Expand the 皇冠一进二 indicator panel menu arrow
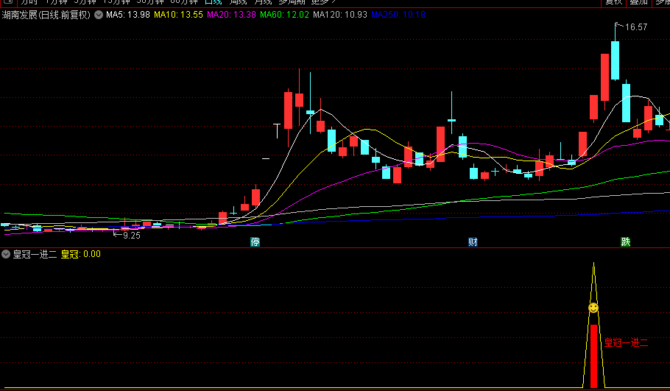Viewport: 670px width, 391px height. pos(6,254)
